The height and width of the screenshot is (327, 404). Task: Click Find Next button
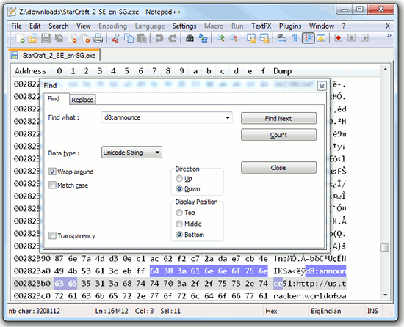point(278,118)
